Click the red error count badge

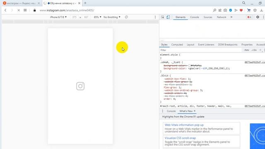click(x=249, y=17)
